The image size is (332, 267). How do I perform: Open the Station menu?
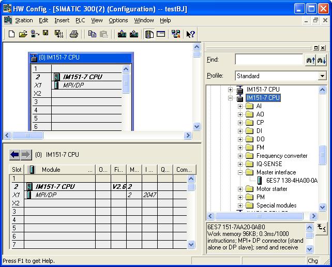pyautogui.click(x=24, y=20)
